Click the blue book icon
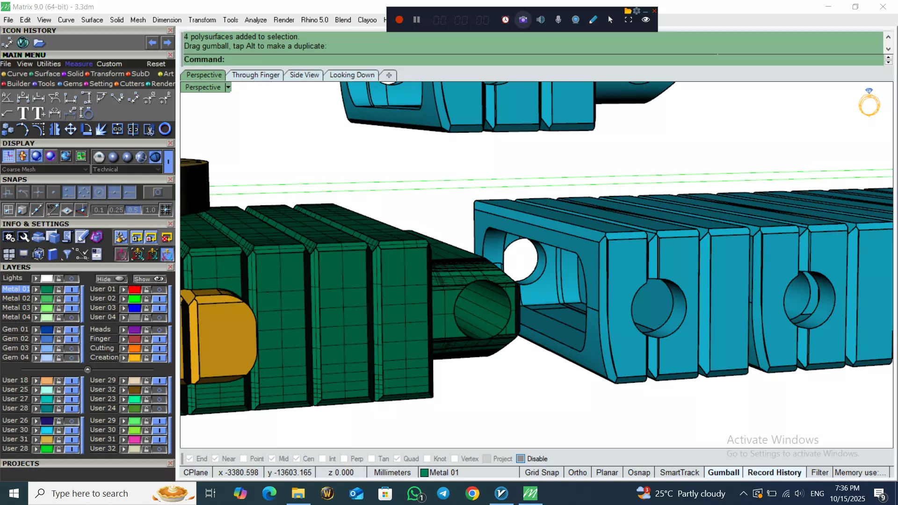 pos(52,254)
